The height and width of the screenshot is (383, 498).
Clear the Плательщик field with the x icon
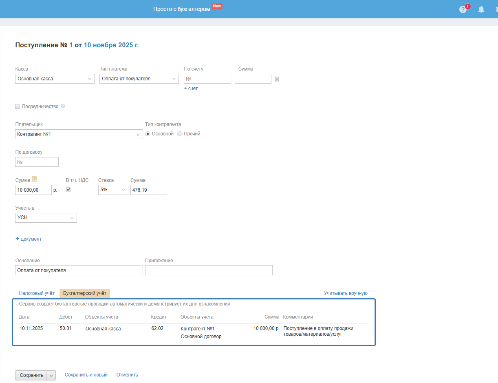(138, 135)
